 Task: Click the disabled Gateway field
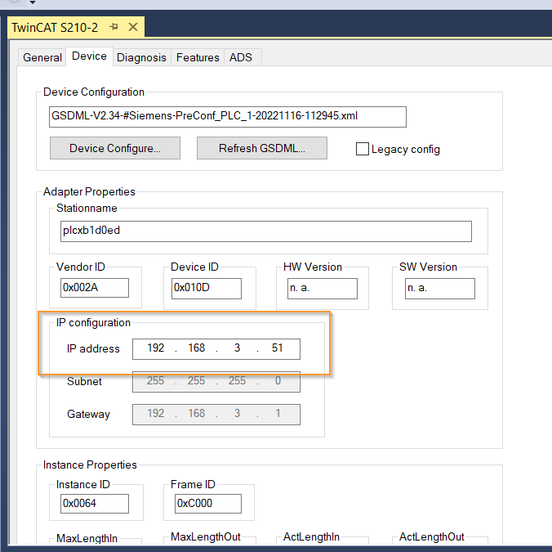(216, 414)
